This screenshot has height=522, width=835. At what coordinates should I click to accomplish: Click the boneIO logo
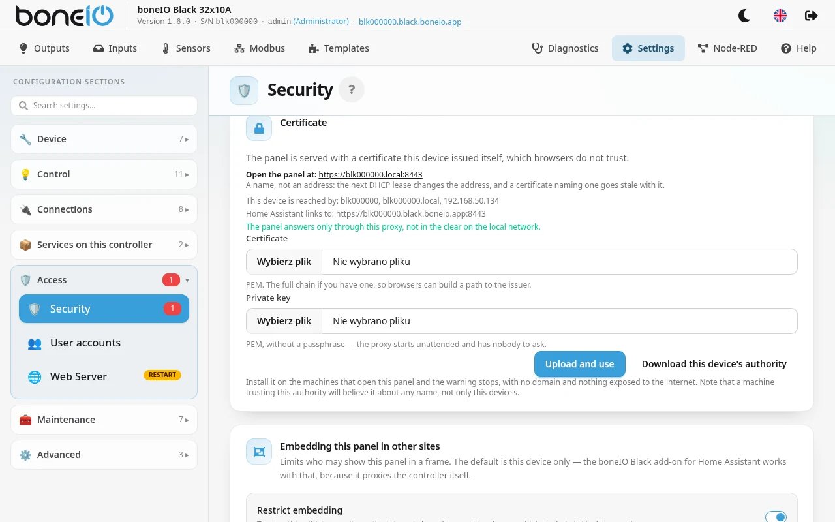[65, 16]
